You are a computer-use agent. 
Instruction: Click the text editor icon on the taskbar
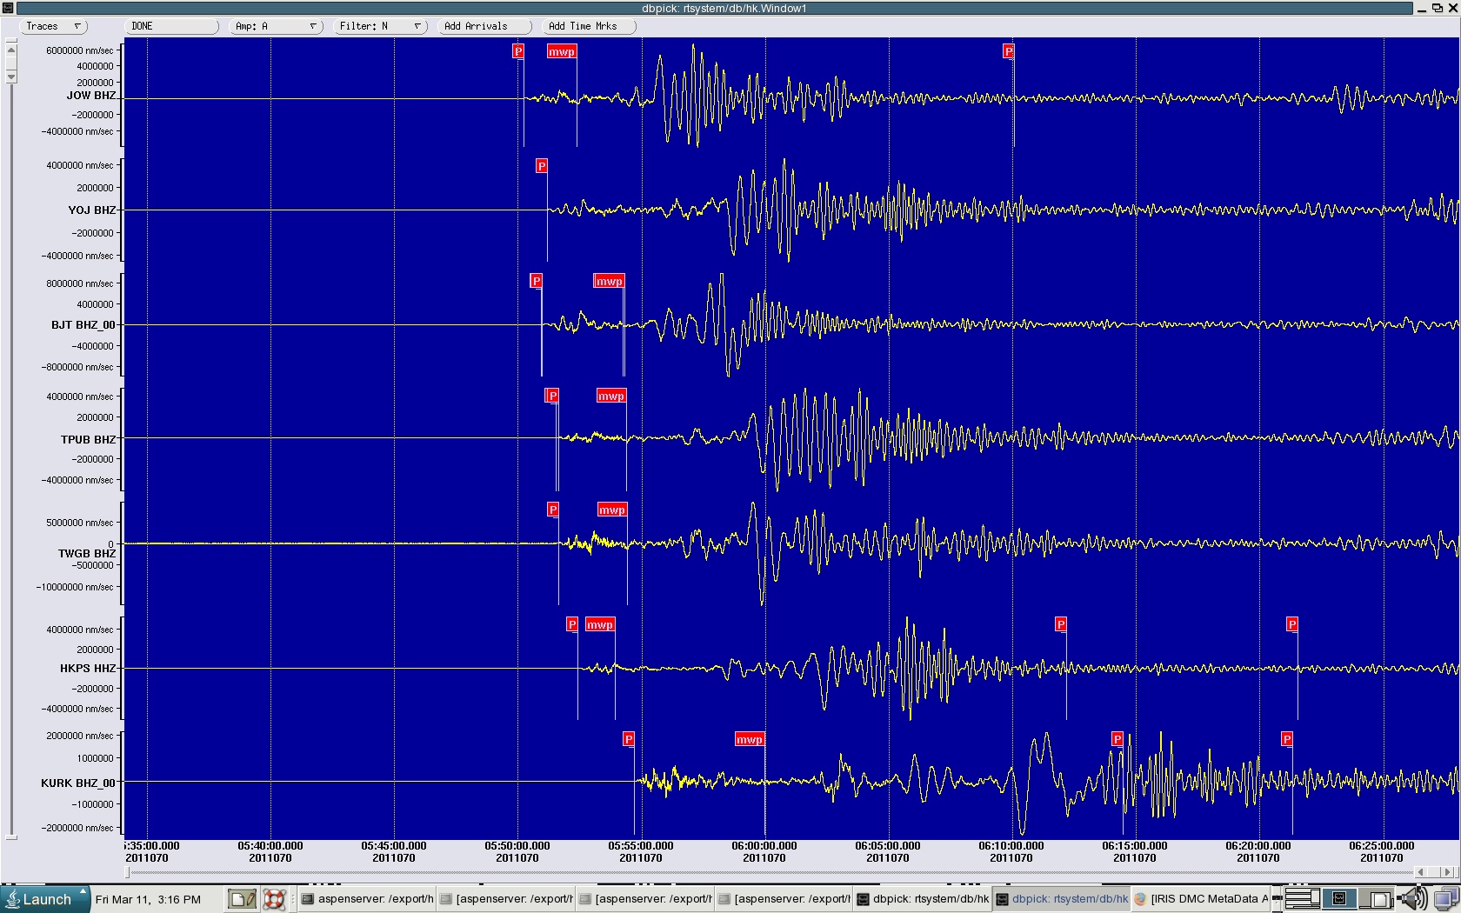242,899
